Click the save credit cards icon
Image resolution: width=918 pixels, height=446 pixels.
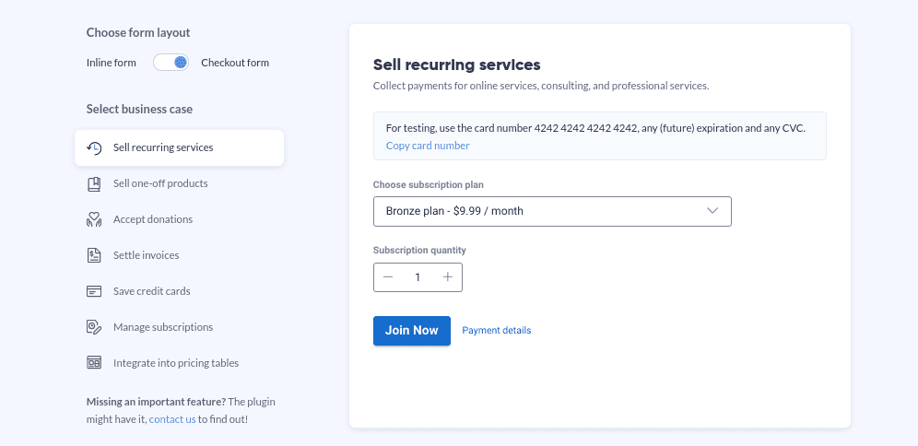[94, 291]
